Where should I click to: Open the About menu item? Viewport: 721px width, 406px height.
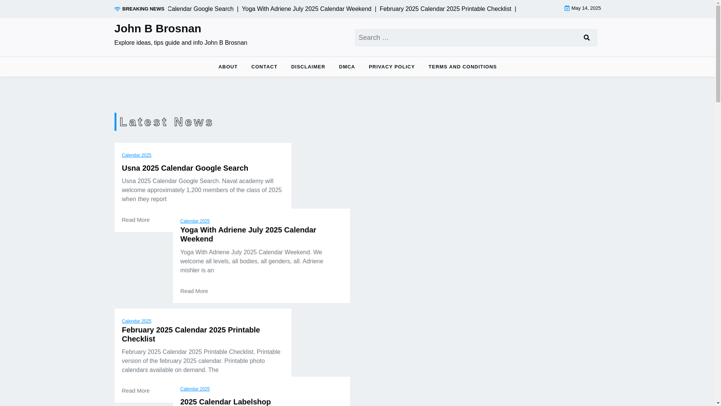coord(228,67)
